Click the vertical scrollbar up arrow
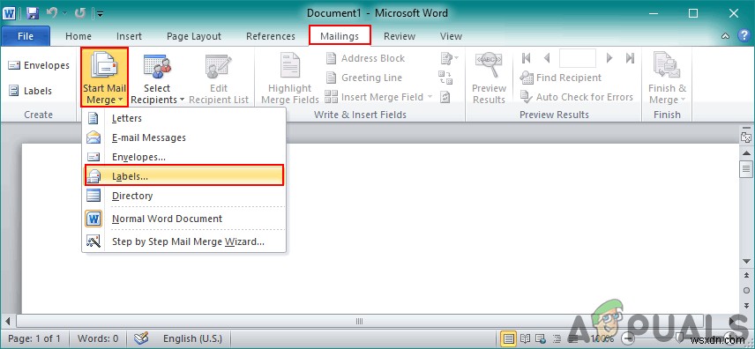This screenshot has height=349, width=755. [x=746, y=152]
